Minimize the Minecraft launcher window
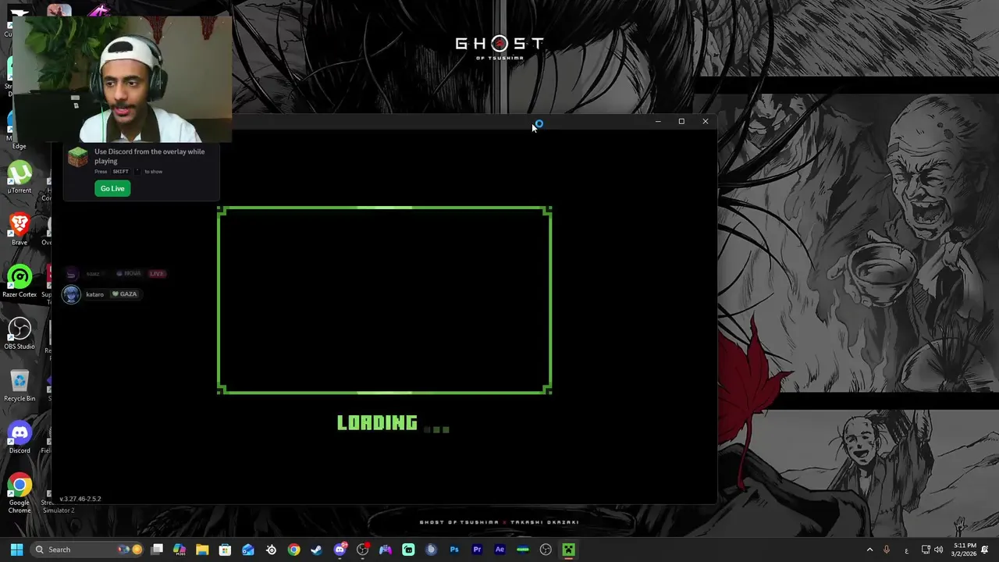This screenshot has height=562, width=999. 658,122
